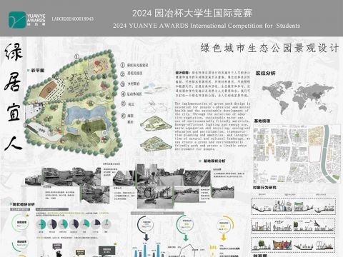The width and height of the screenshot is (343, 257).
Task: Select legend marker ③ next to 乡村舞台
Action: click(x=123, y=84)
